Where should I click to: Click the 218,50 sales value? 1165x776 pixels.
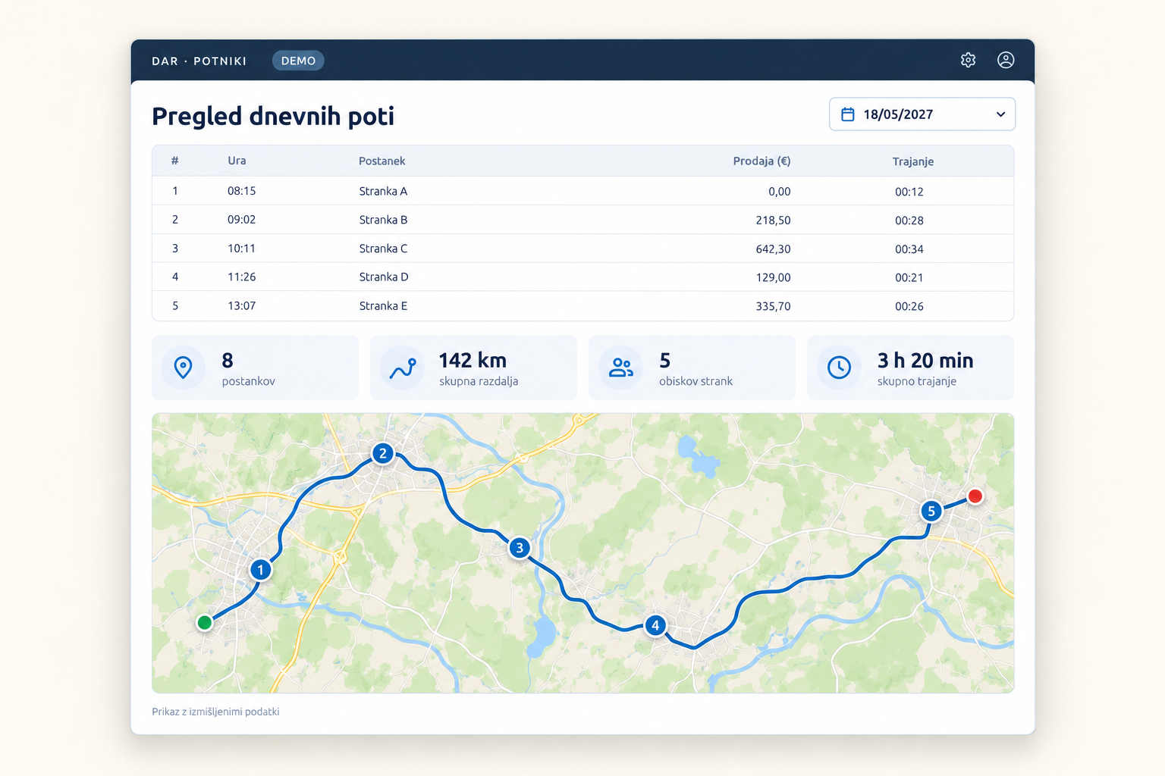coord(773,221)
